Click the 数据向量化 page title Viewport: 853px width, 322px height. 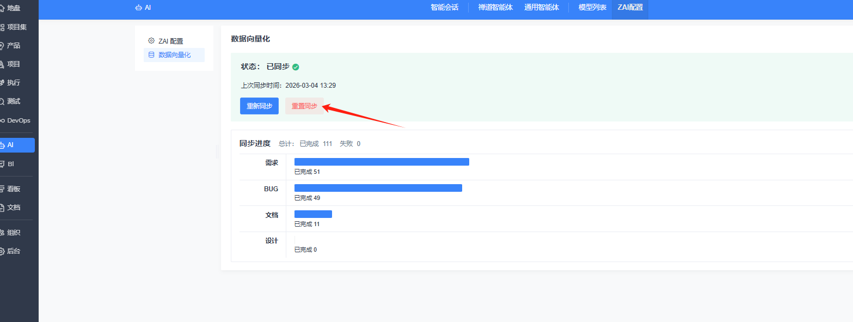tap(250, 39)
